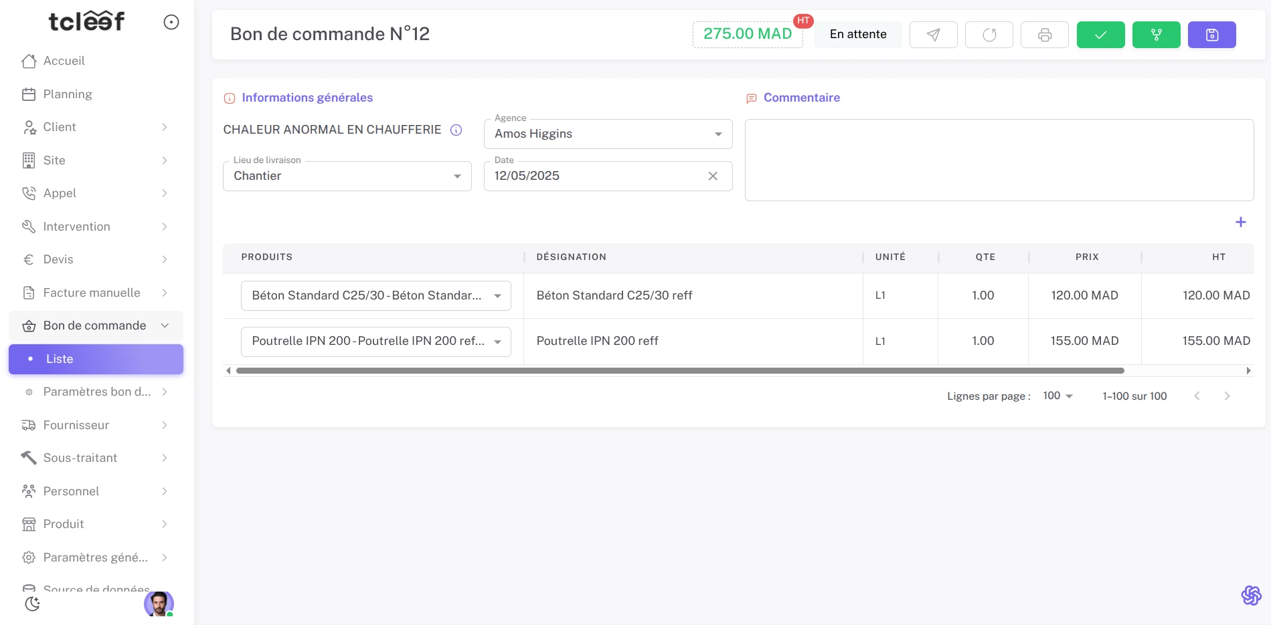Clear the date with the X icon
The height and width of the screenshot is (625, 1271).
click(712, 176)
